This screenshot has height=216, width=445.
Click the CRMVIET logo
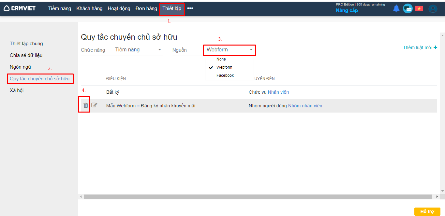point(20,8)
